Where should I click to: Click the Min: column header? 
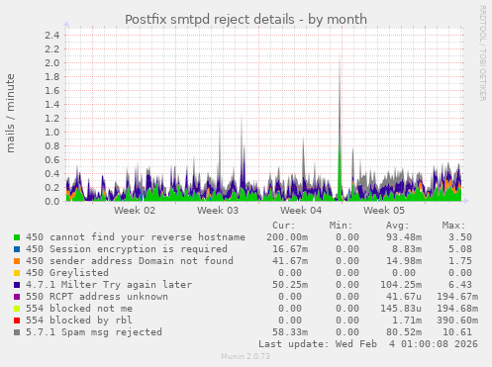click(x=341, y=226)
